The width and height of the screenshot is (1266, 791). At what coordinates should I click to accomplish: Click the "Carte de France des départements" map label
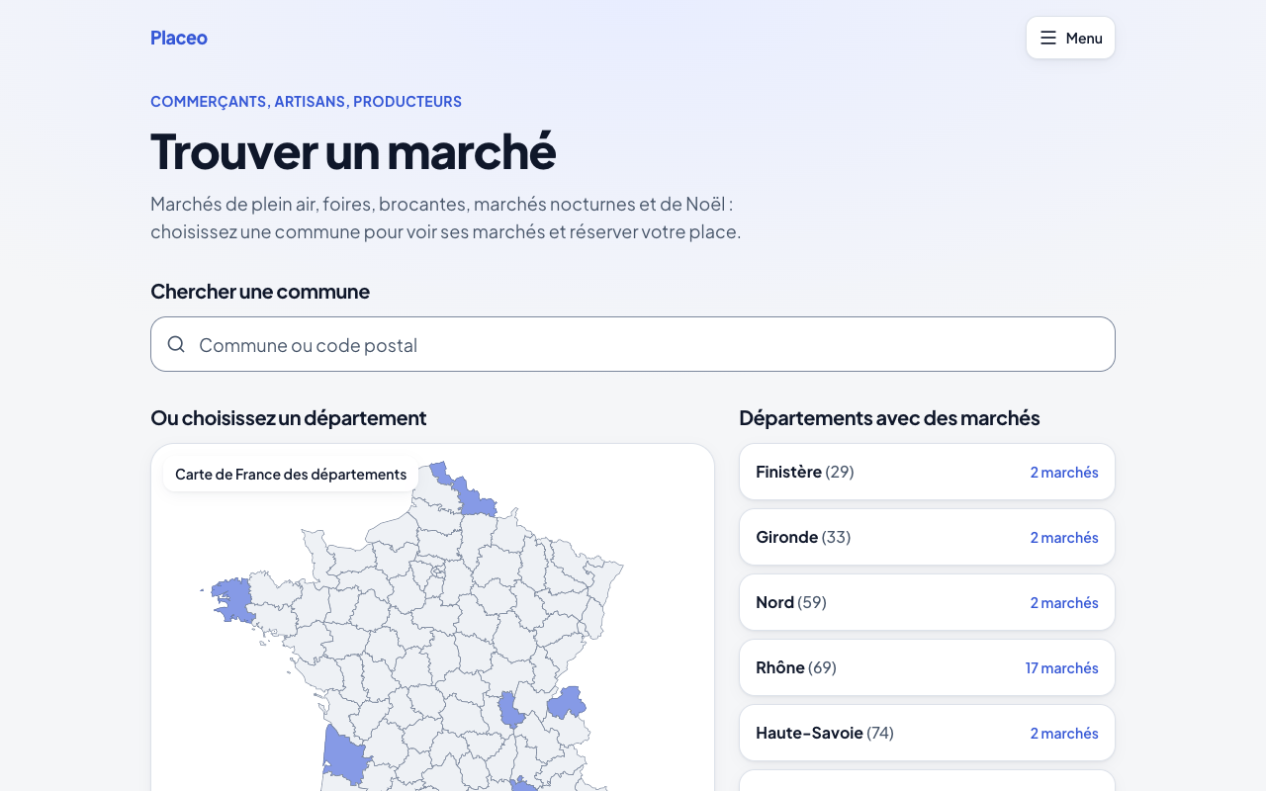click(291, 474)
